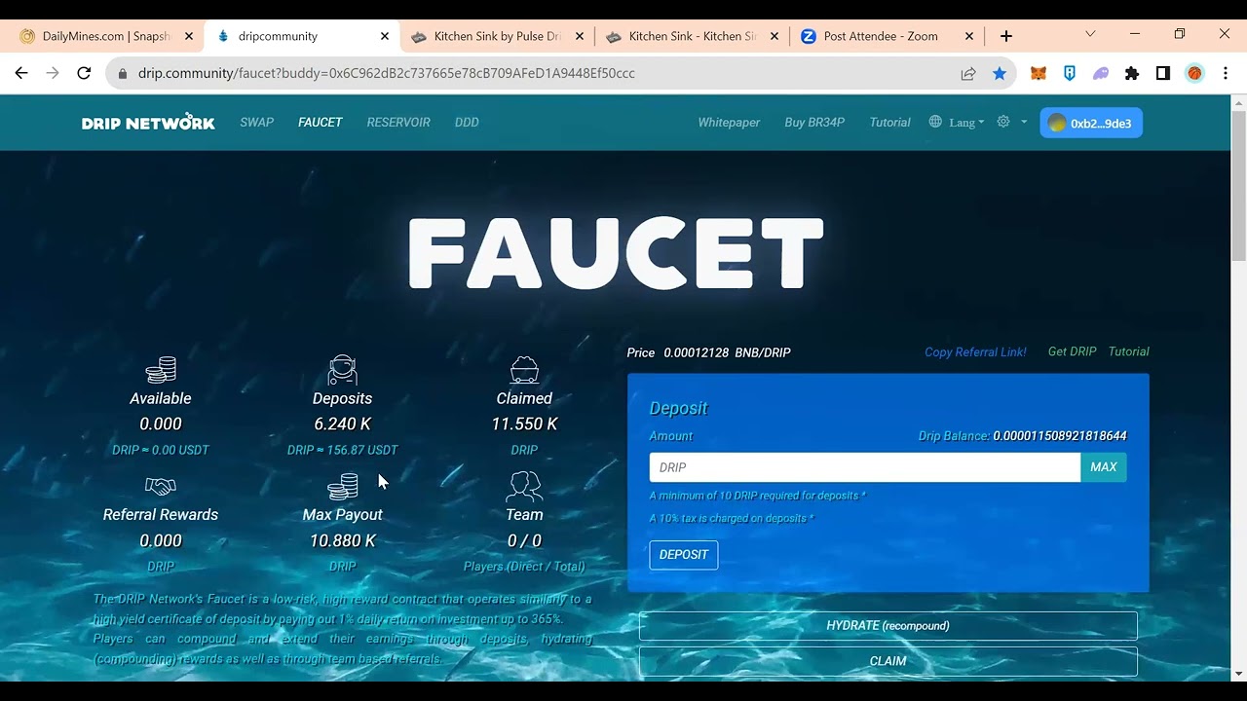Click the Referral Rewards handshake icon

pos(161,486)
